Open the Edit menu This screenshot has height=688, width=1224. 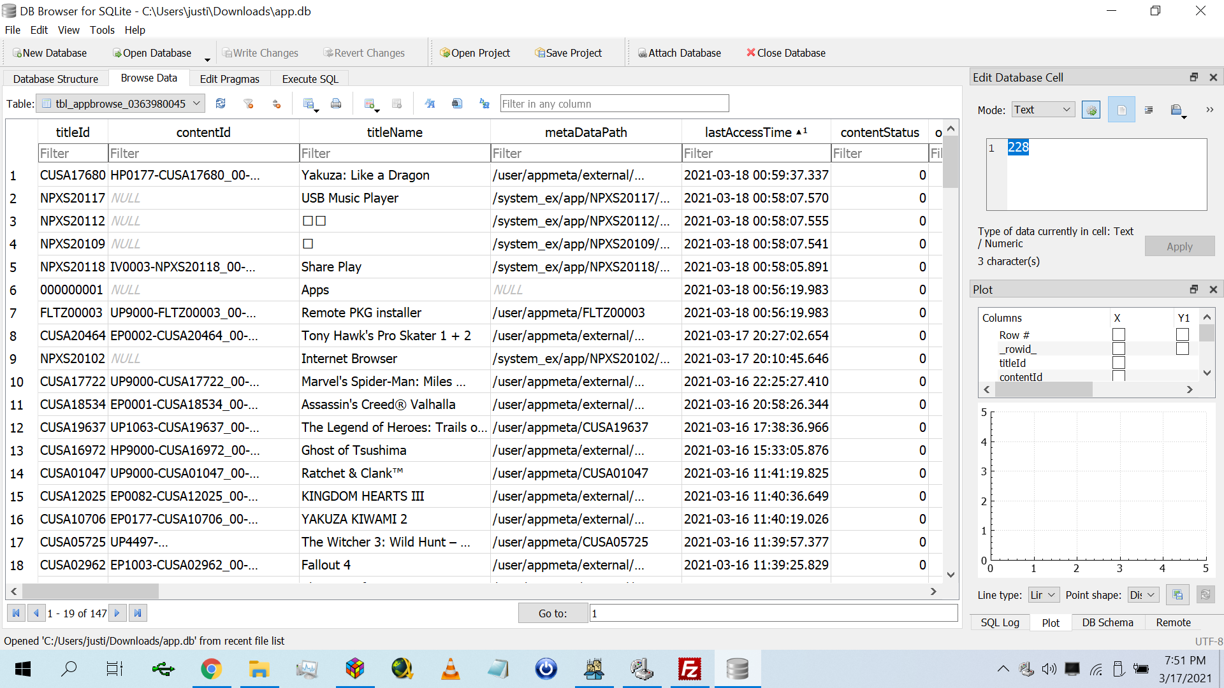(39, 30)
